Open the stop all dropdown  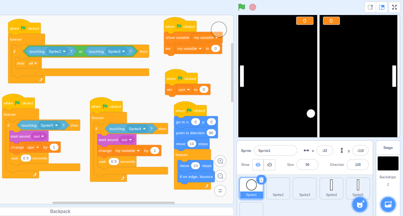tap(33, 63)
